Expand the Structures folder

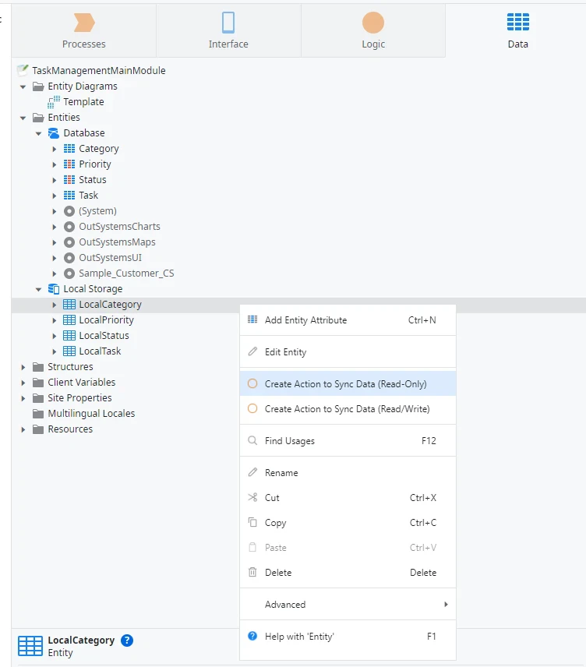[23, 366]
